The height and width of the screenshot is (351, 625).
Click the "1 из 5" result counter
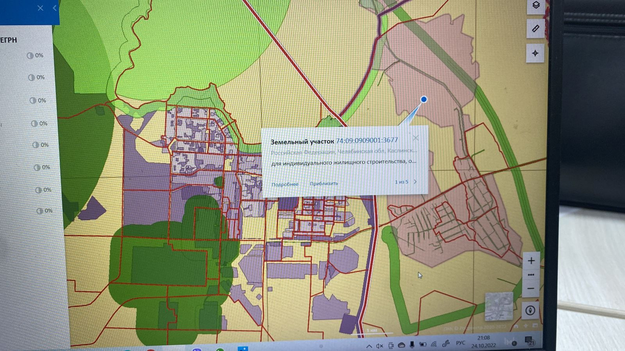(401, 182)
